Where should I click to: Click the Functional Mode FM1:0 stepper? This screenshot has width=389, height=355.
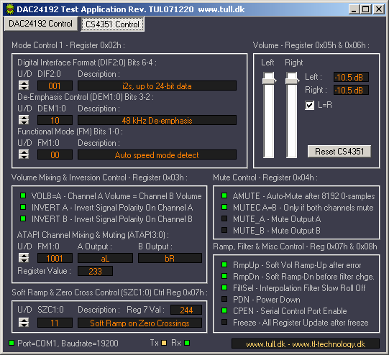coord(24,155)
